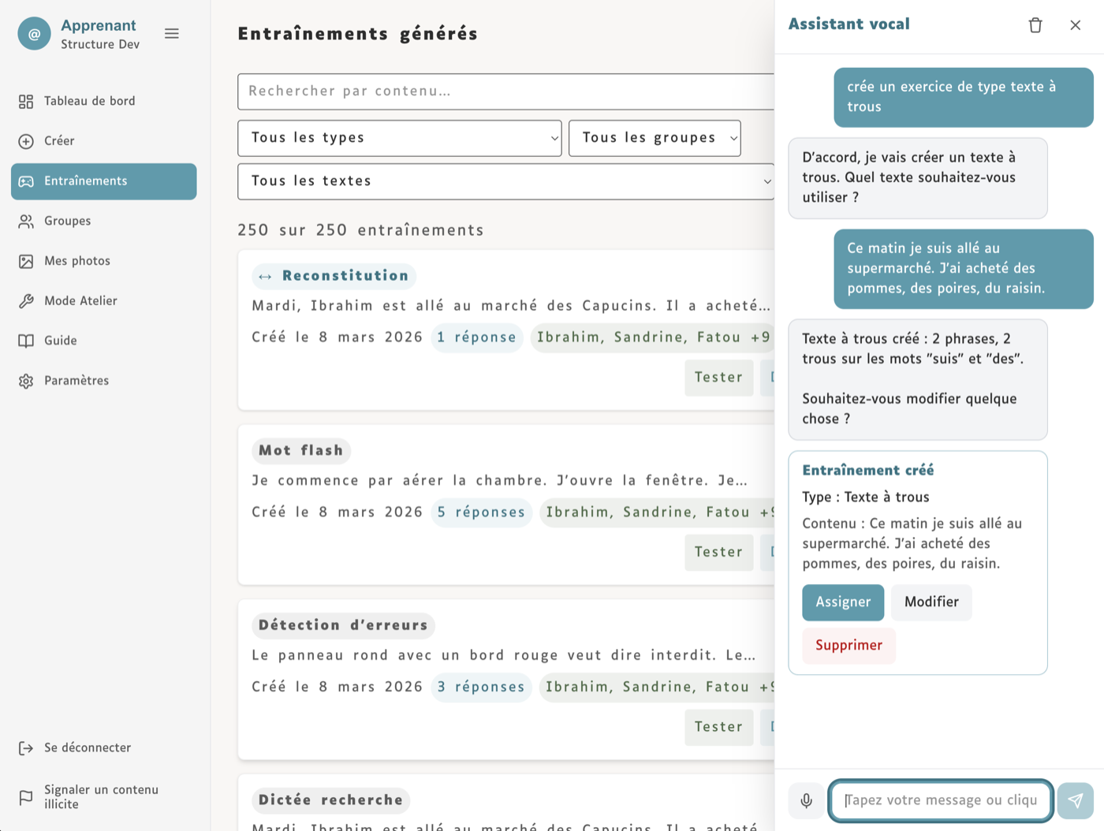Click the trash icon to clear conversation
Image resolution: width=1104 pixels, height=831 pixels.
pyautogui.click(x=1035, y=25)
